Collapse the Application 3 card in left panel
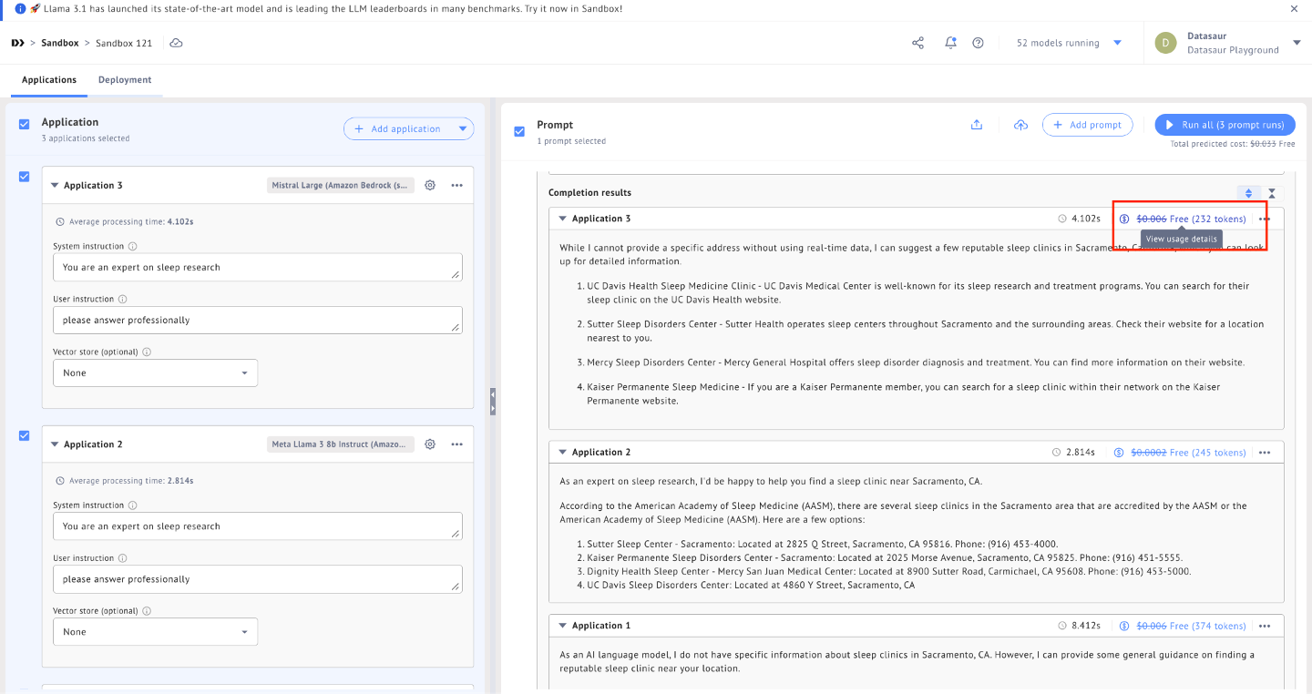This screenshot has height=694, width=1312. 56,185
